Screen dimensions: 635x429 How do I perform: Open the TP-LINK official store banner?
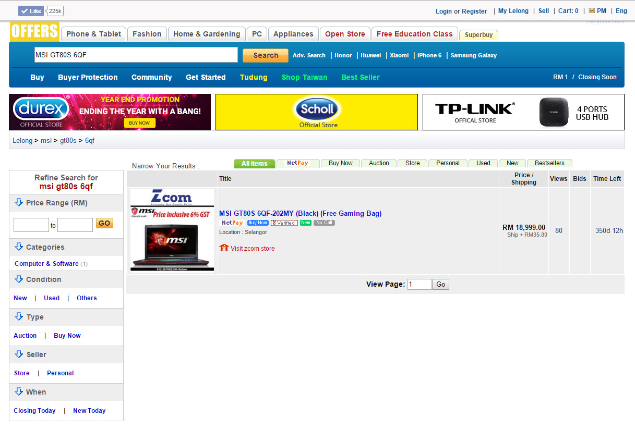click(x=523, y=112)
